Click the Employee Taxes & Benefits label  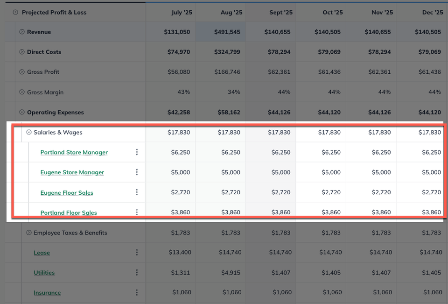[x=70, y=233]
